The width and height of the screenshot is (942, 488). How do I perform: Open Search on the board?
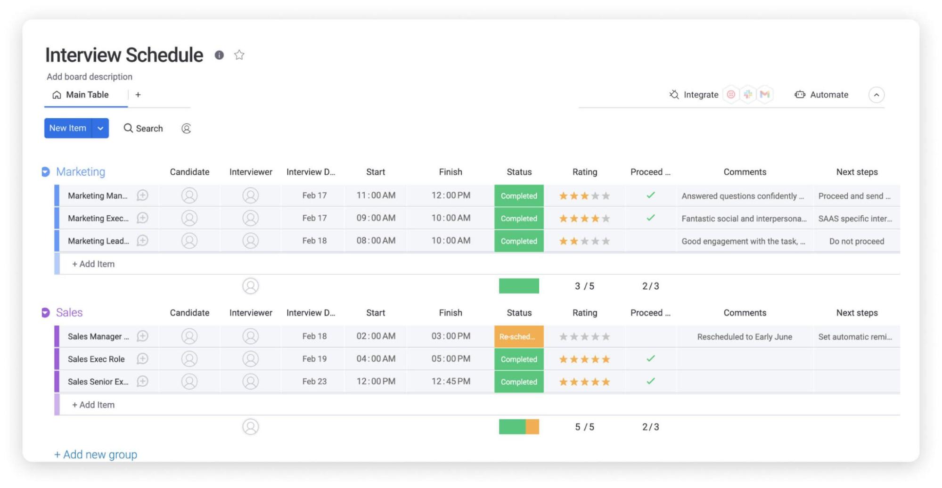pyautogui.click(x=143, y=128)
